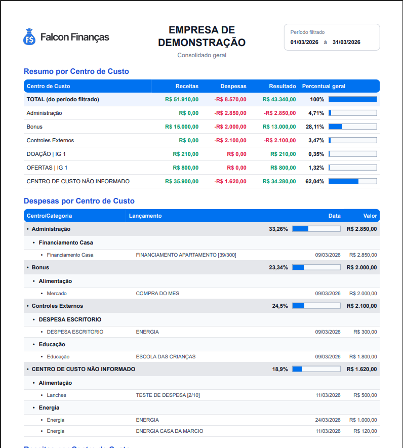Click the Mercado subcategory
This screenshot has width=403, height=448.
[x=57, y=294]
